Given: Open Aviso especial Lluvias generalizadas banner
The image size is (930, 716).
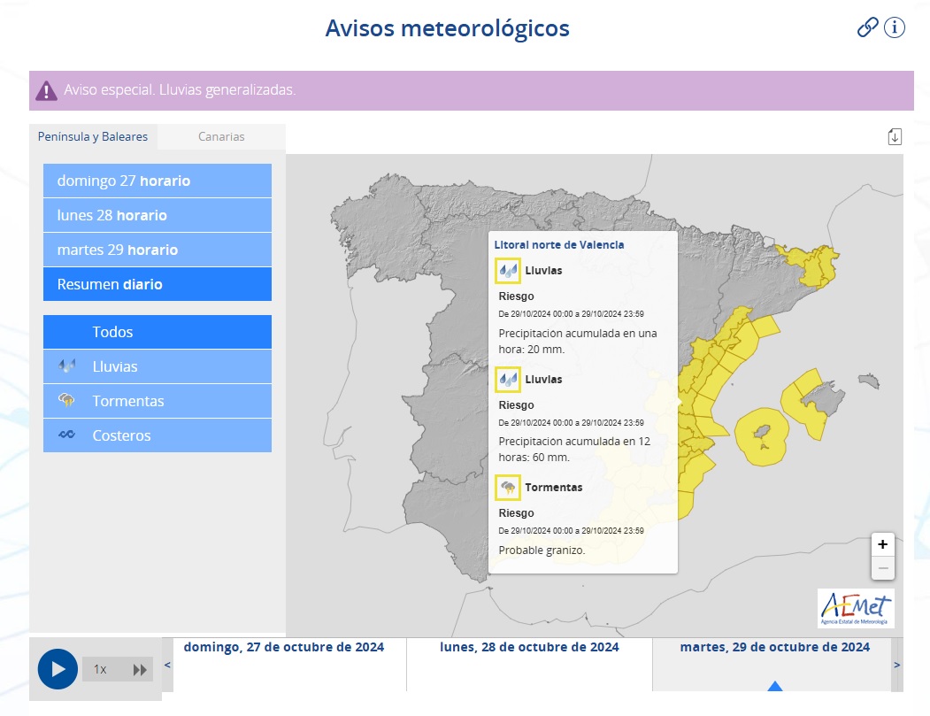Looking at the screenshot, I should point(471,90).
